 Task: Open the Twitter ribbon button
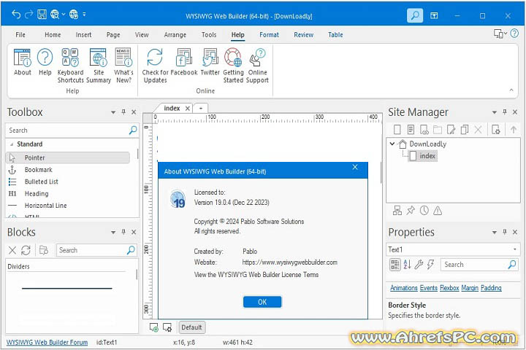point(210,62)
